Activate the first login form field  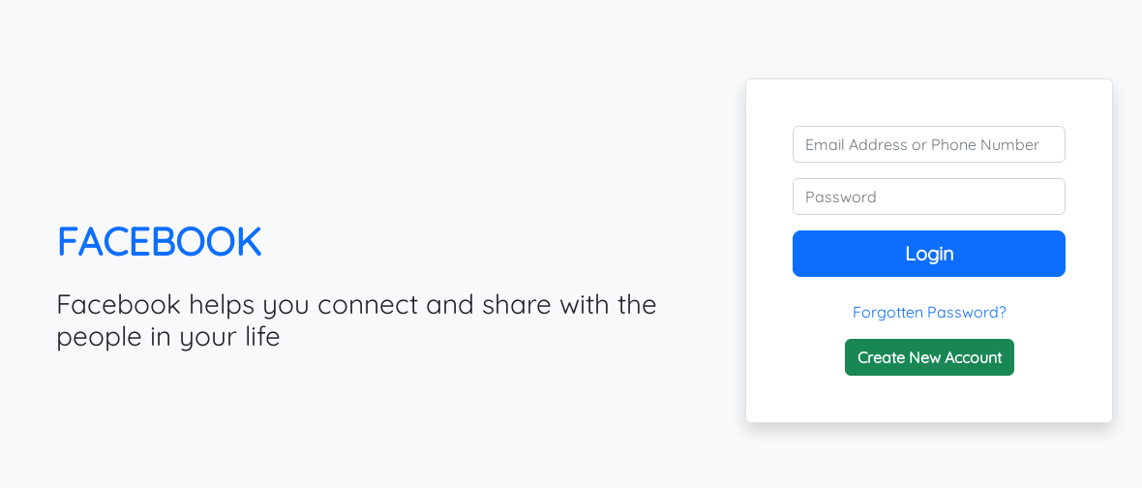click(928, 144)
